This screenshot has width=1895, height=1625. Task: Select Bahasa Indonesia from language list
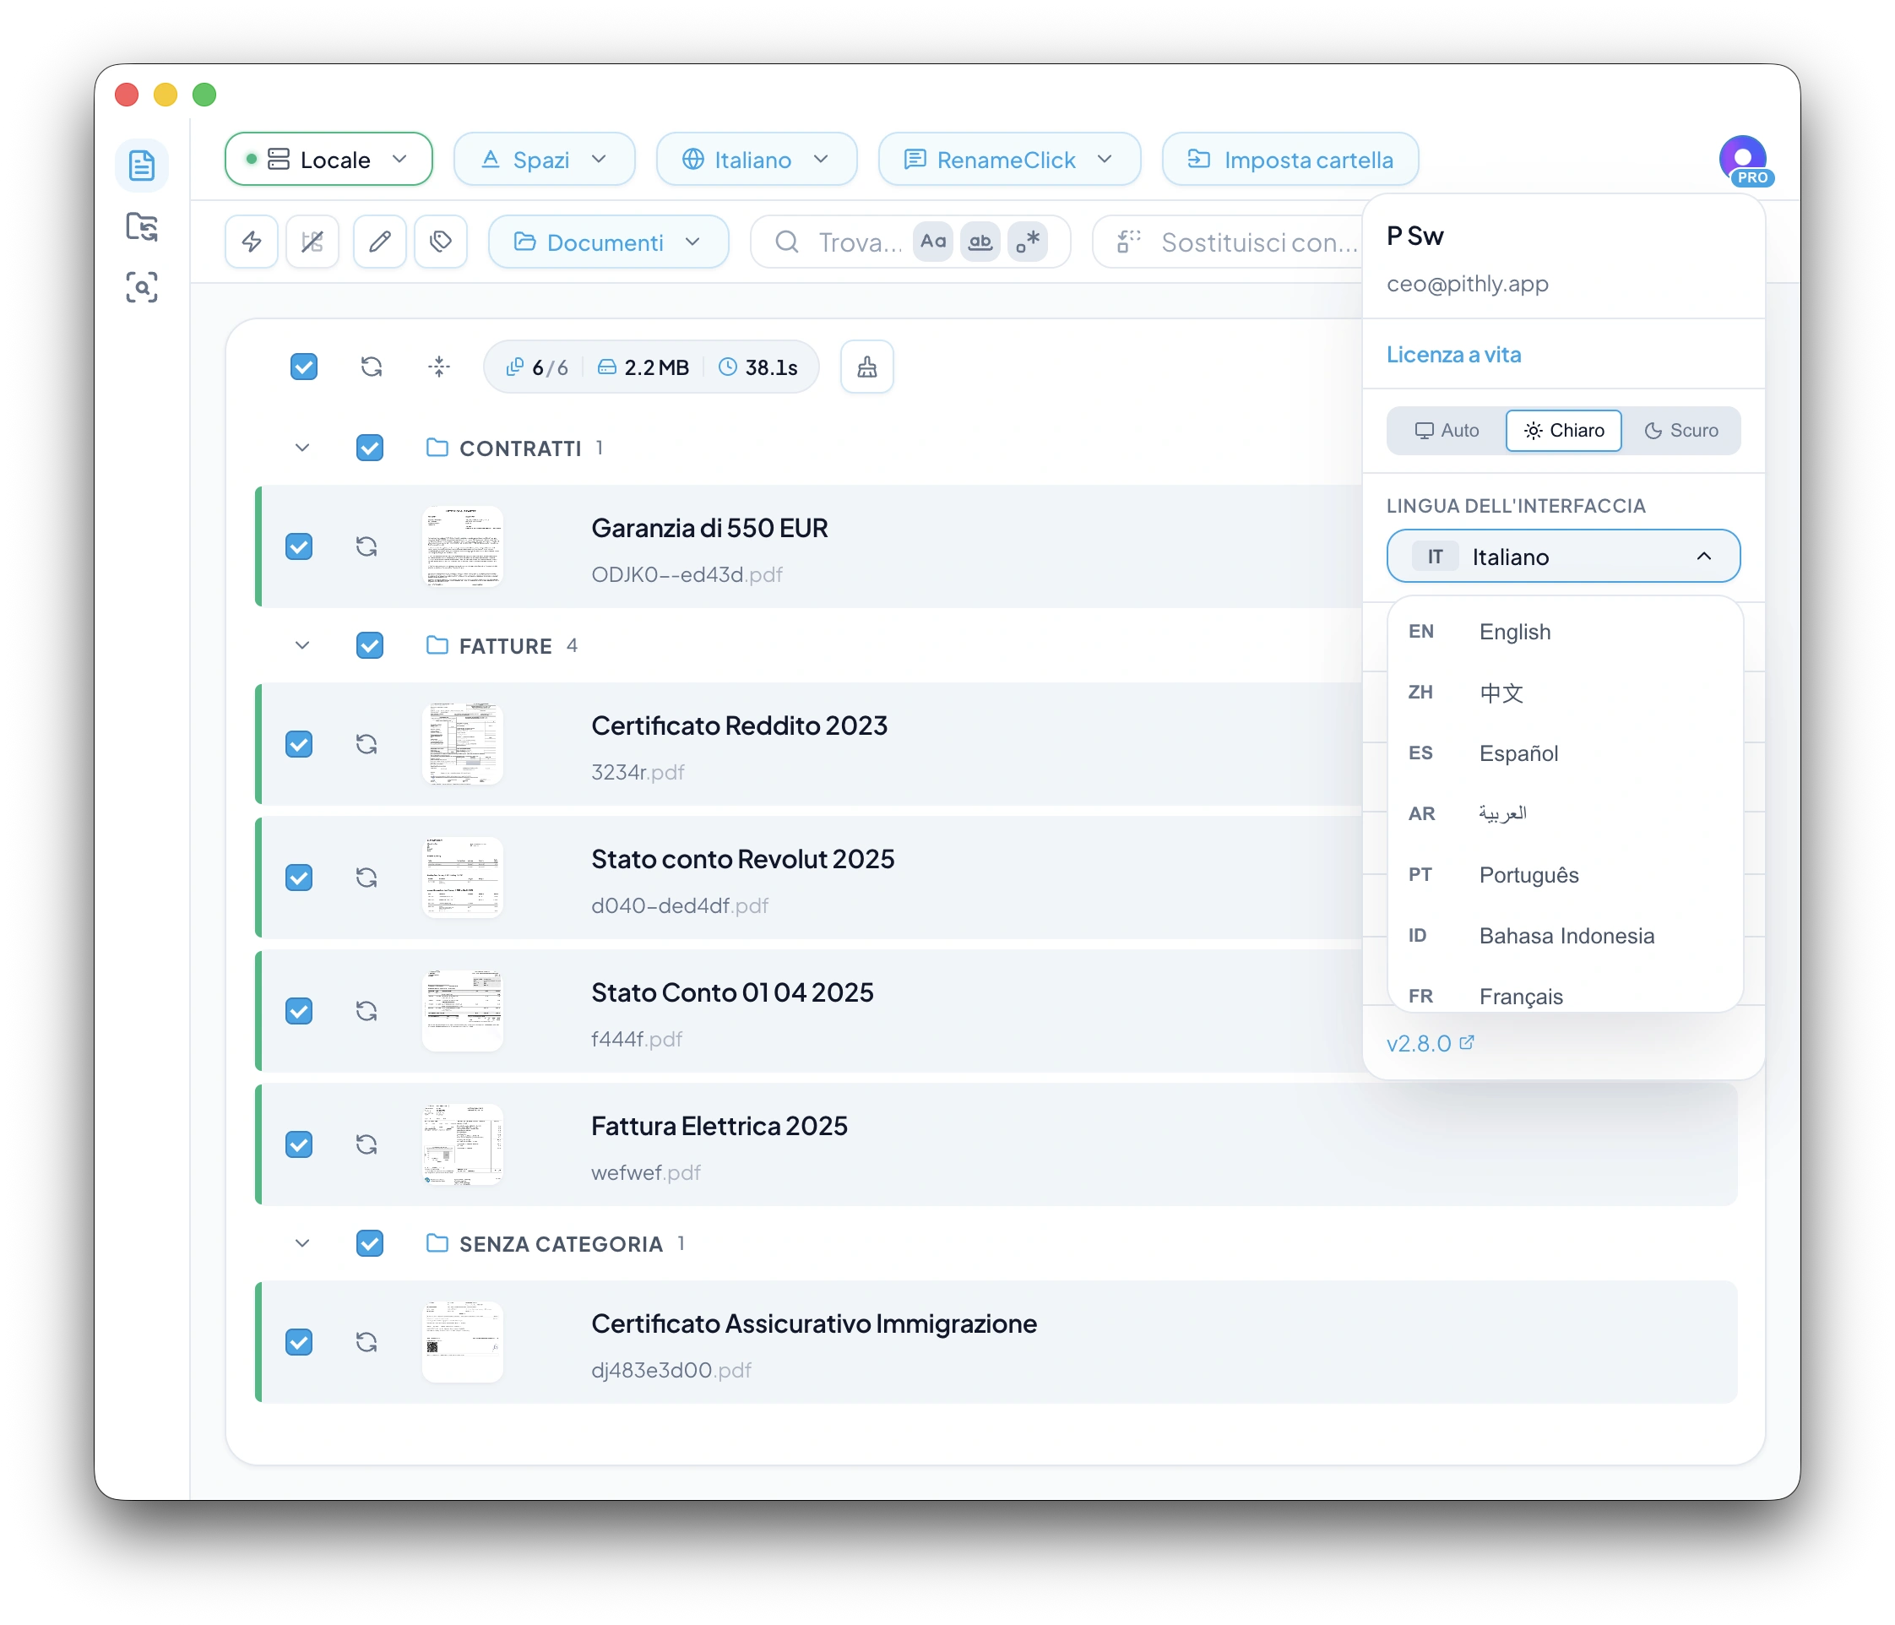click(x=1565, y=936)
